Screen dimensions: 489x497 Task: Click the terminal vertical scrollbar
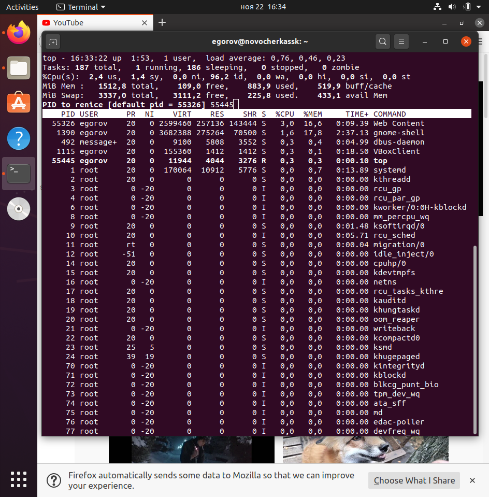(x=475, y=337)
